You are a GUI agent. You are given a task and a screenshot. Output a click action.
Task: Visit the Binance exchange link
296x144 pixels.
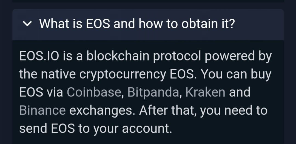click(x=42, y=110)
